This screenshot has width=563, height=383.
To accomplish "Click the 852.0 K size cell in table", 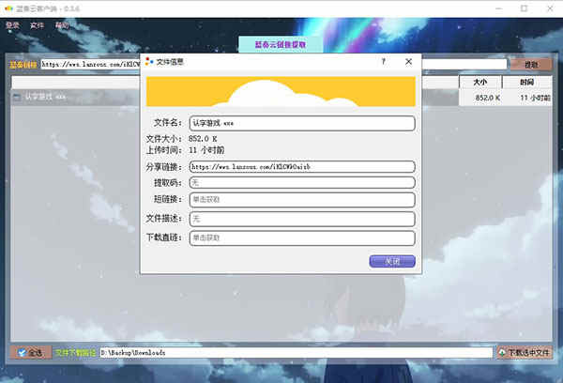I will click(x=480, y=98).
